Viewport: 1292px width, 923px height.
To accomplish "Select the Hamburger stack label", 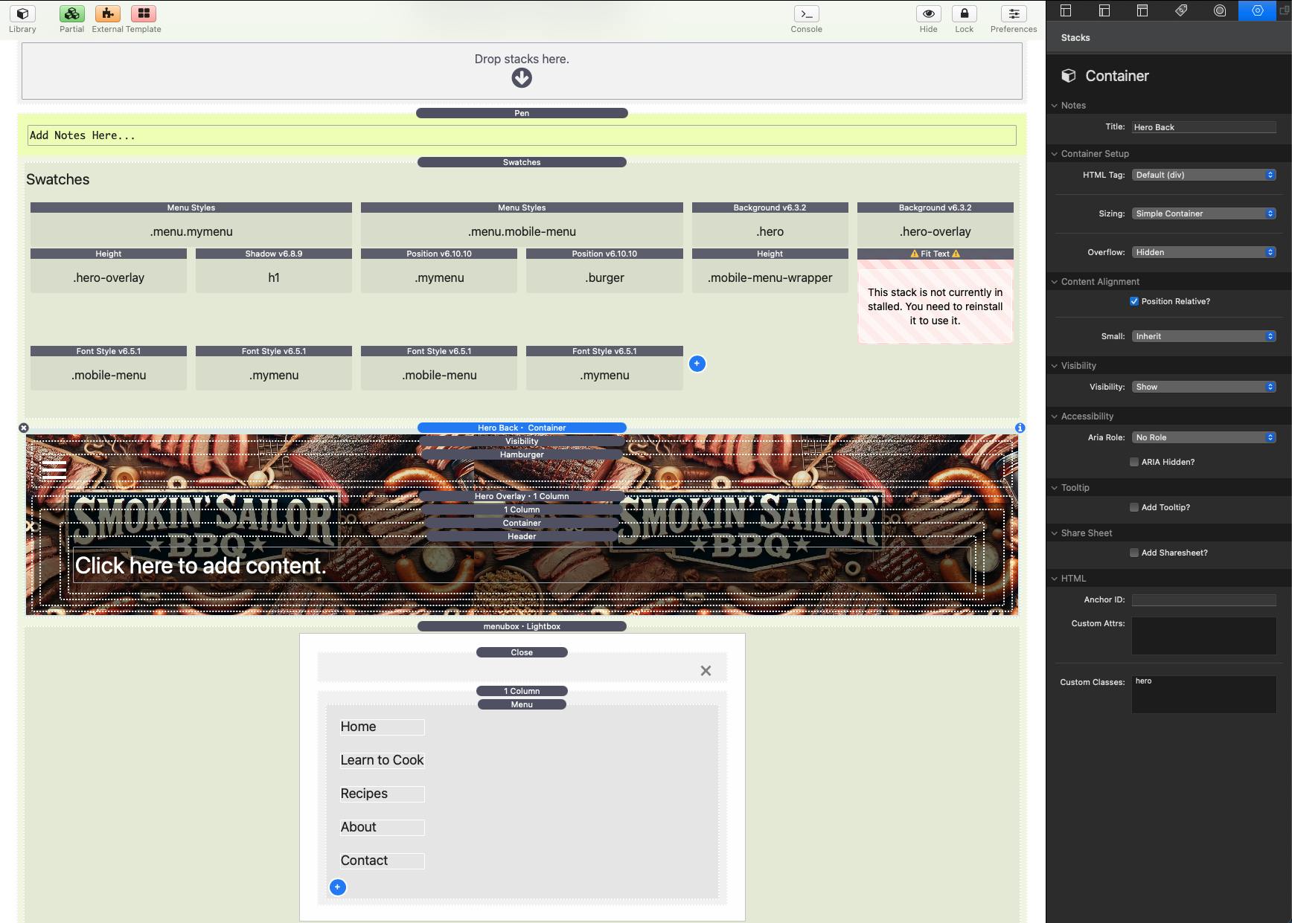I will (522, 454).
